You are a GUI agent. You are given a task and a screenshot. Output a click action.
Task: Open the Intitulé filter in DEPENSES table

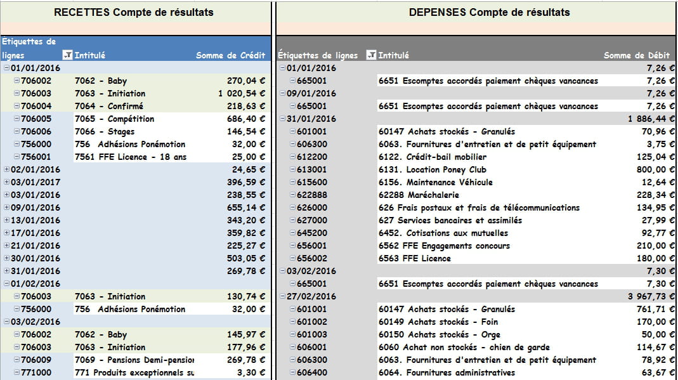coord(371,55)
